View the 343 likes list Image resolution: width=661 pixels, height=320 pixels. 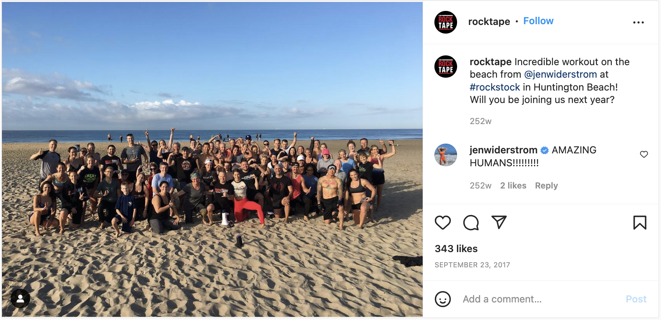456,249
